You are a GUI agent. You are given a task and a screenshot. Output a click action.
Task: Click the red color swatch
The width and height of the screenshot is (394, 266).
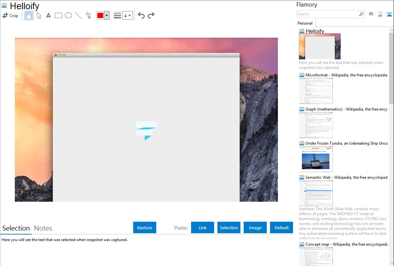click(100, 15)
